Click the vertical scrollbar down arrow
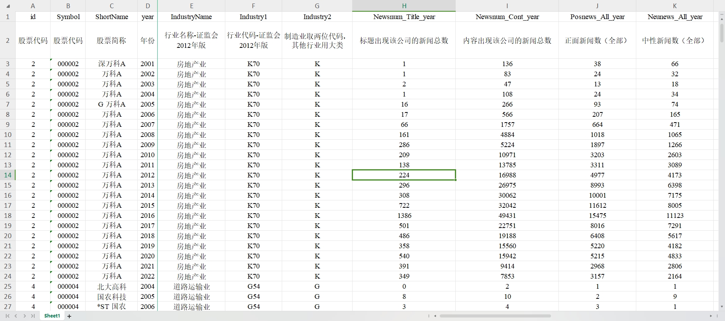The image size is (725, 321). point(722,307)
